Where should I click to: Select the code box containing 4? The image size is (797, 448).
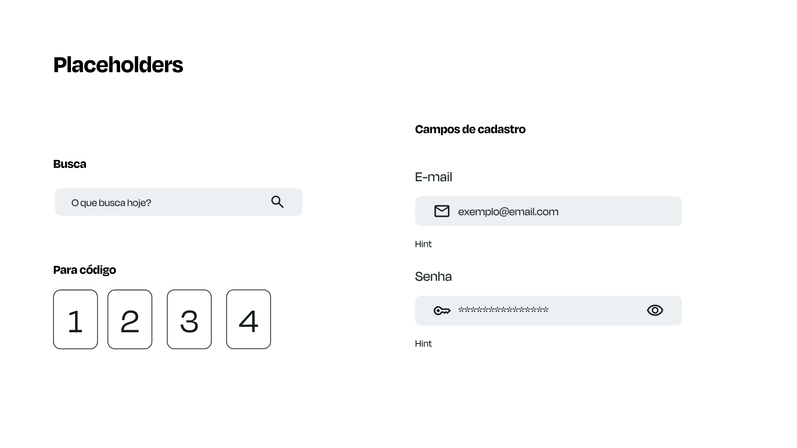(249, 319)
